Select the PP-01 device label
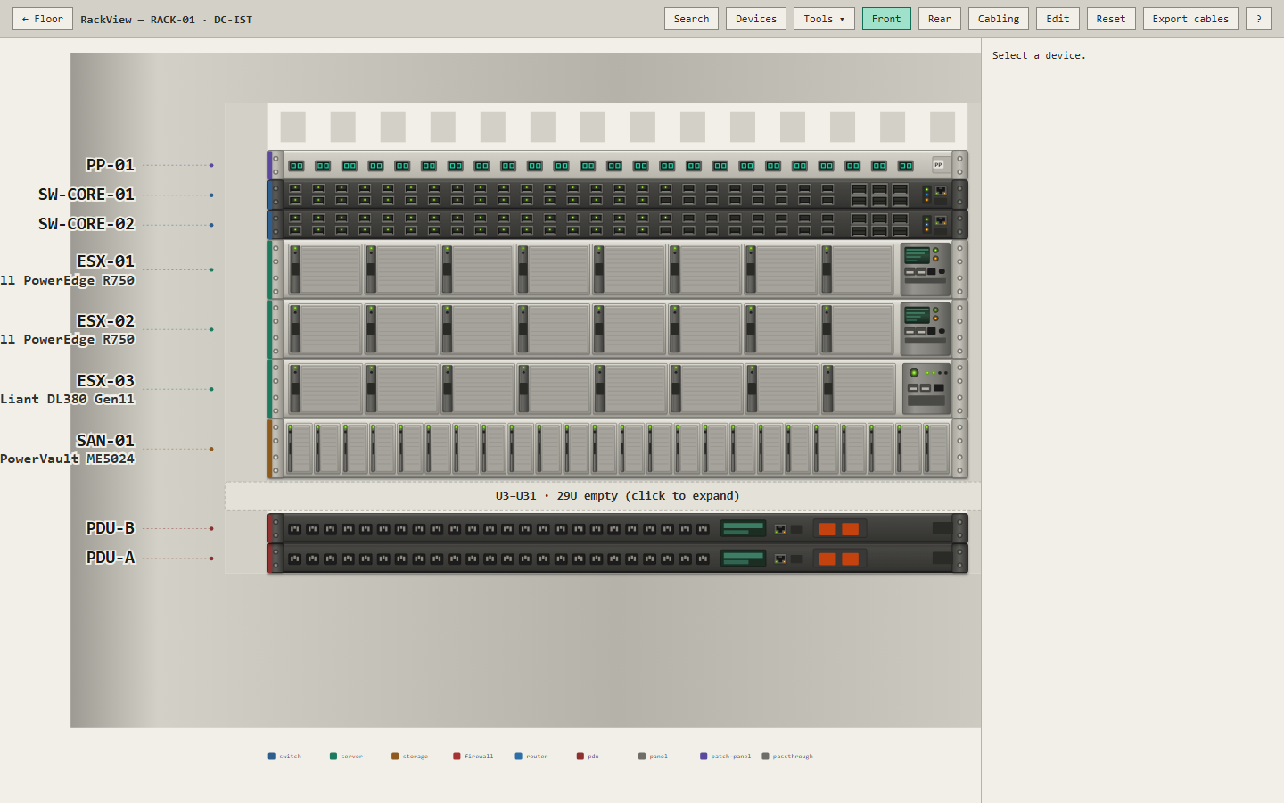 (x=111, y=165)
